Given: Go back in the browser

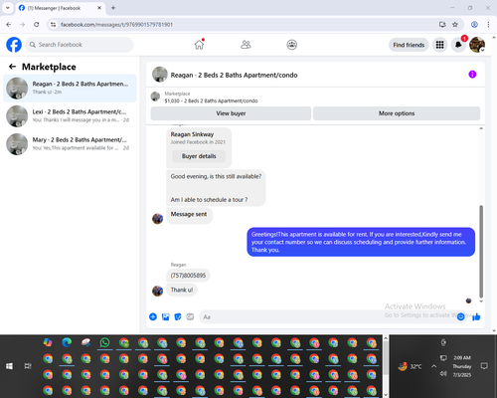Looking at the screenshot, I should (9, 24).
